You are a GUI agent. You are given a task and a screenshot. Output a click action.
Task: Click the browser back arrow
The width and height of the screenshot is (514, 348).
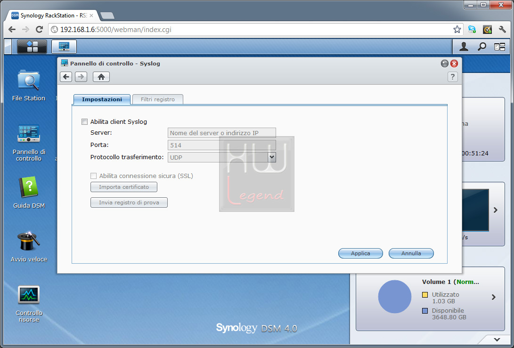(12, 30)
